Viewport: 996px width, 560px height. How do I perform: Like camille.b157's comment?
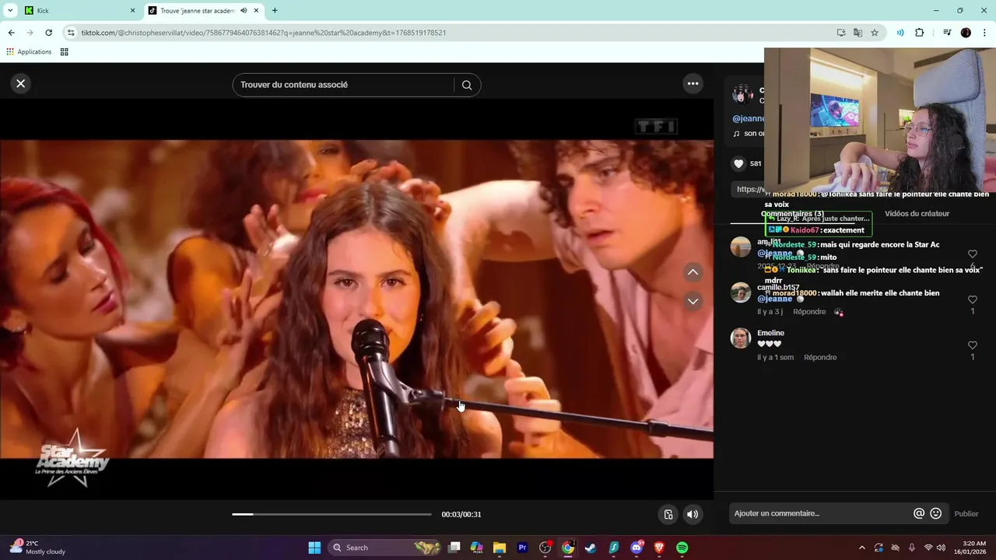[972, 299]
